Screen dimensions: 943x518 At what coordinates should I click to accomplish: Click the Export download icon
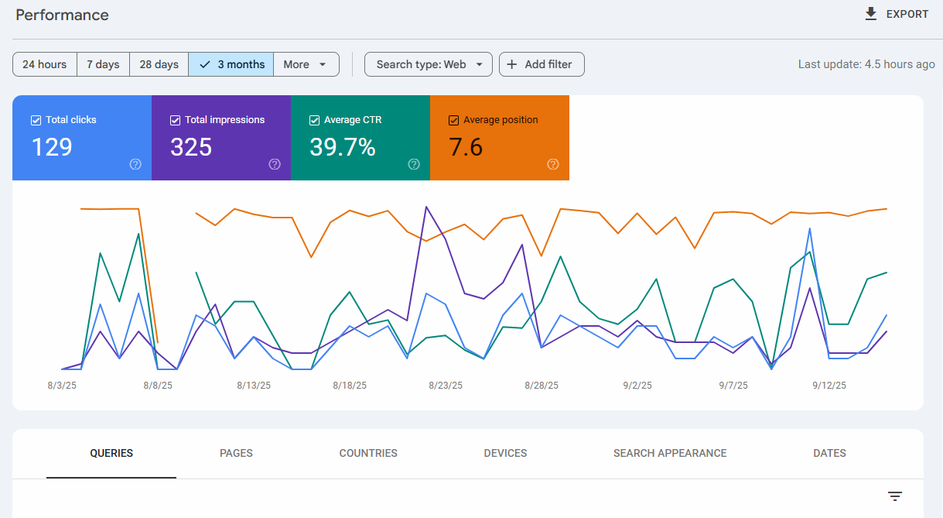coord(871,14)
